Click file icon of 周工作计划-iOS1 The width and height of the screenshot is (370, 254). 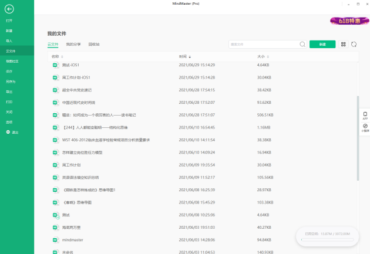(55, 77)
